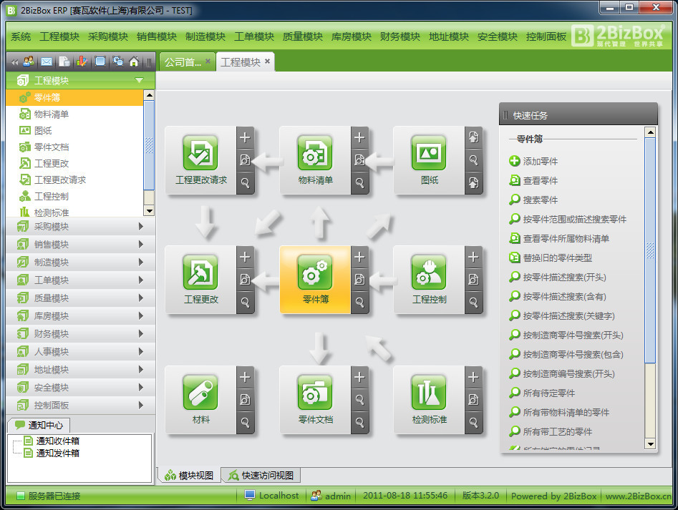The width and height of the screenshot is (678, 510).
Task: Click the 搜索零件 quick task link
Action: [x=533, y=200]
